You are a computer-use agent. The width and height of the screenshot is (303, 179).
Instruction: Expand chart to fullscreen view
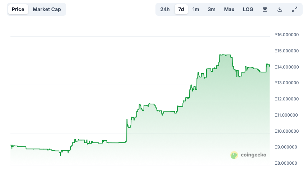click(x=294, y=9)
